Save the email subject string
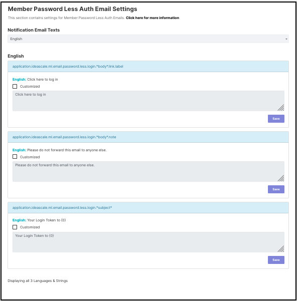Screen dimensions: 297x301 [276, 260]
